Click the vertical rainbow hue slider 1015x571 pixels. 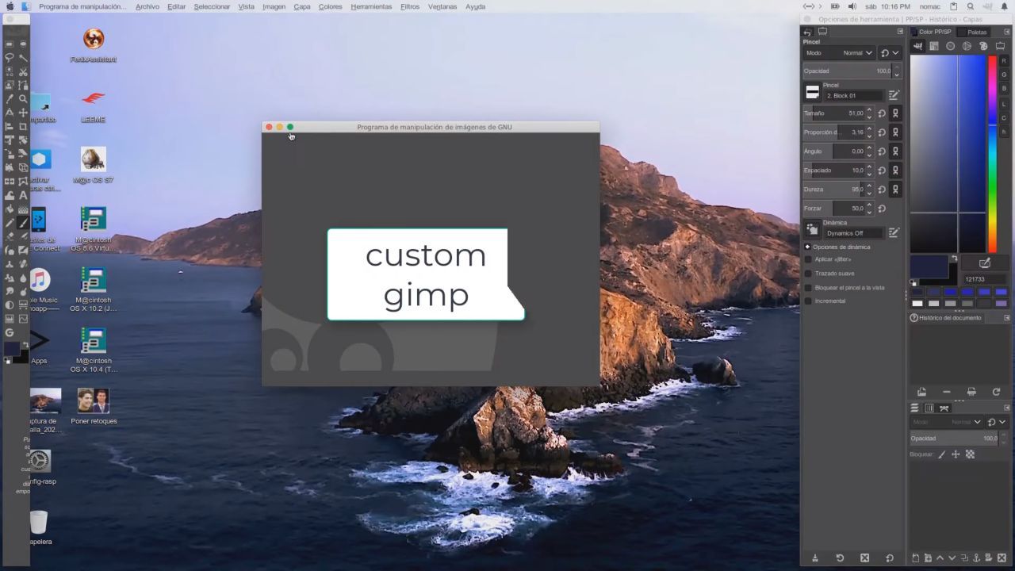992,154
